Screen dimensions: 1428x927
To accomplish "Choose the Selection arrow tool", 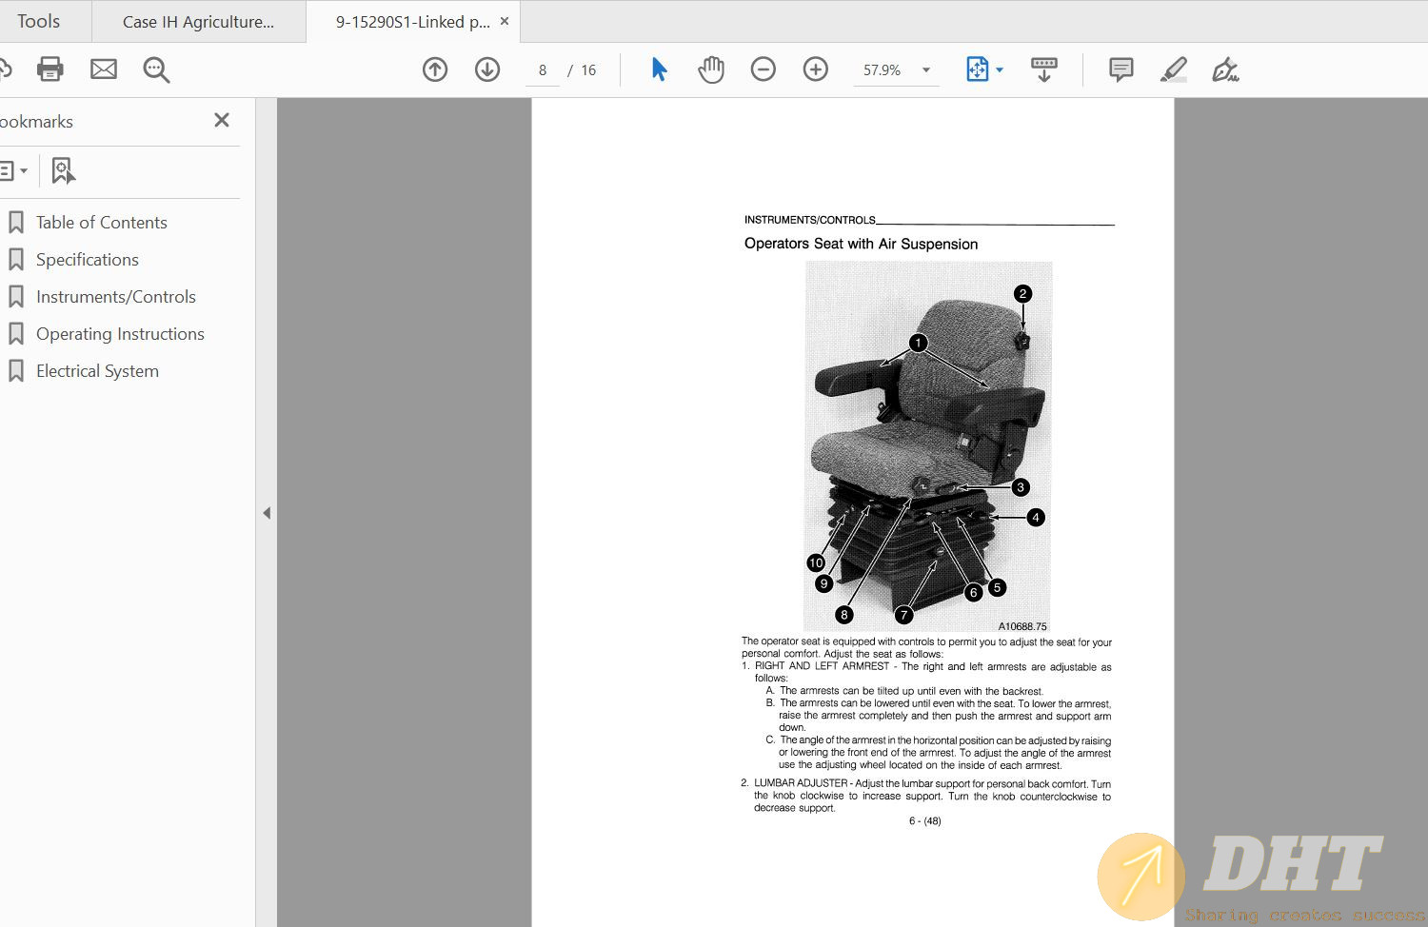I will click(659, 69).
